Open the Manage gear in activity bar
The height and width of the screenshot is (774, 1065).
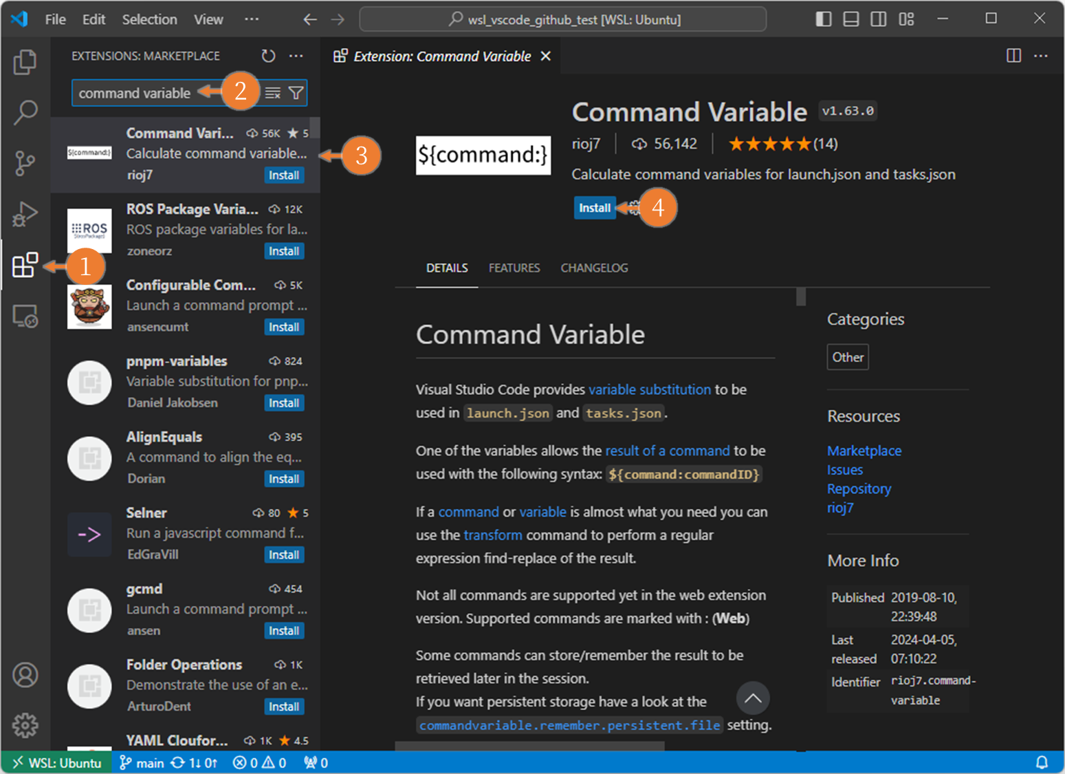(x=25, y=725)
